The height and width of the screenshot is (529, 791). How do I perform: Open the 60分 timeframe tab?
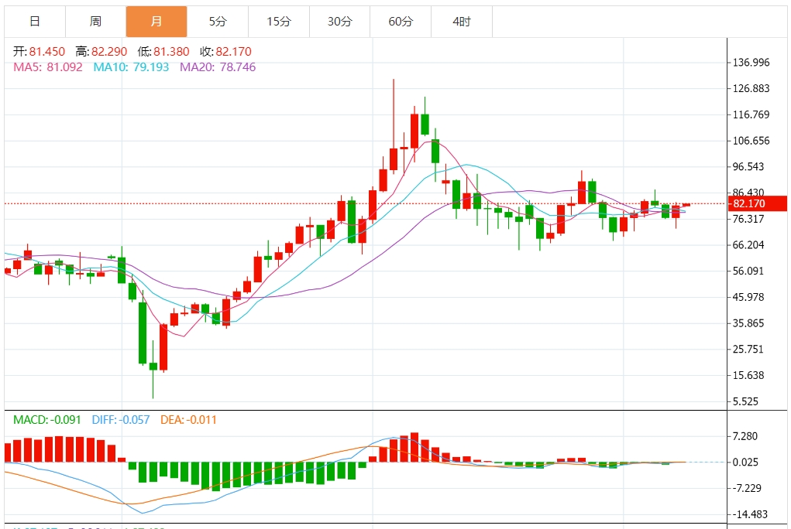[401, 22]
